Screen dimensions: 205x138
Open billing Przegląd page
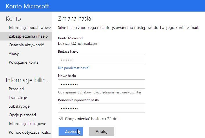coord(16,89)
